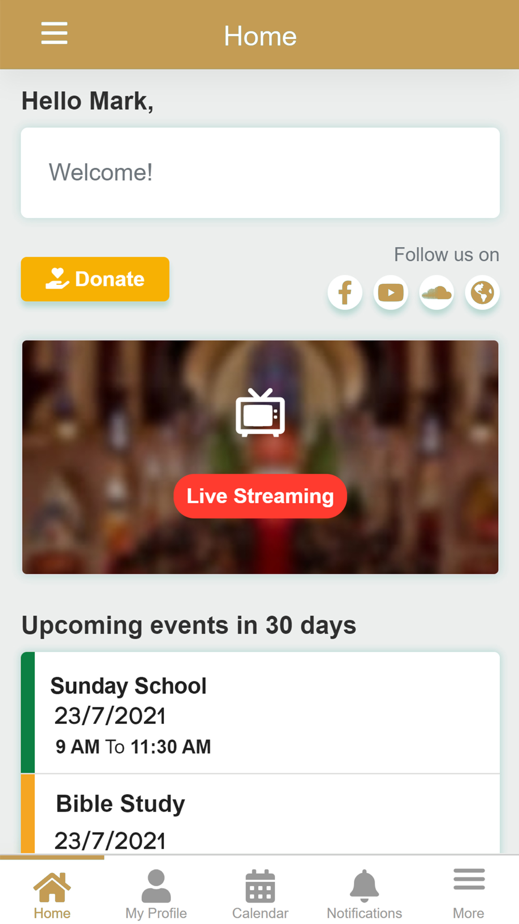Open the More tab
The width and height of the screenshot is (519, 924).
tap(469, 894)
